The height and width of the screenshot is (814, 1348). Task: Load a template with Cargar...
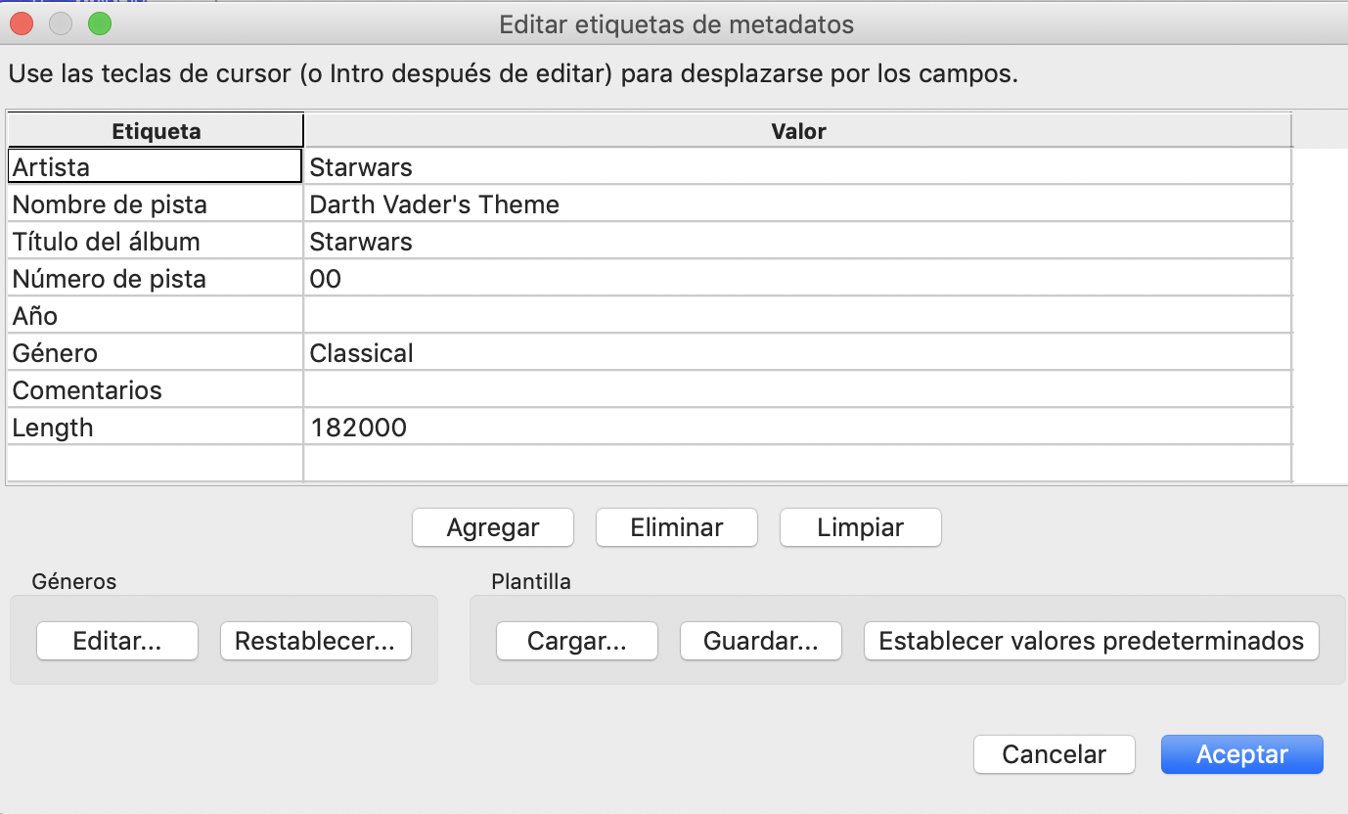(577, 642)
